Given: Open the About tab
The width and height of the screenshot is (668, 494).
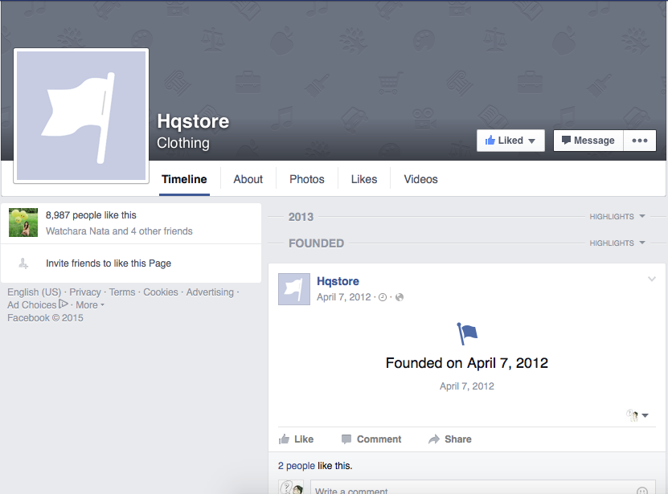Looking at the screenshot, I should click(248, 179).
